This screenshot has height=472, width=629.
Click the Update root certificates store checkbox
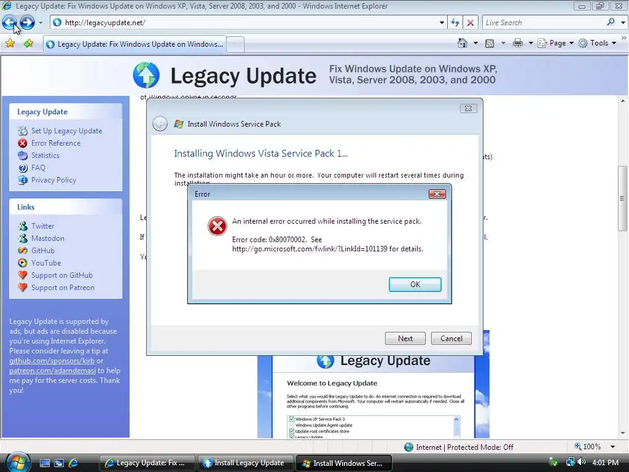[x=292, y=431]
